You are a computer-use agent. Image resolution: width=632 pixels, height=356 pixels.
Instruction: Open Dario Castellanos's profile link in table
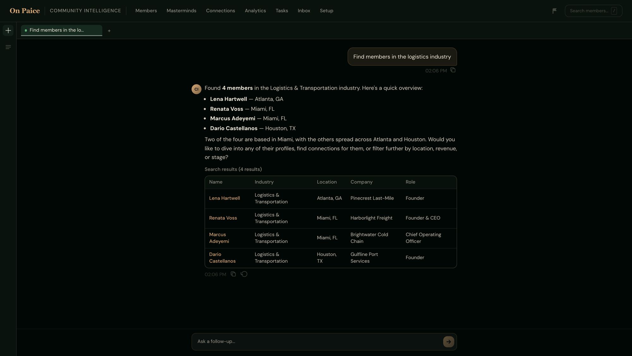222,258
